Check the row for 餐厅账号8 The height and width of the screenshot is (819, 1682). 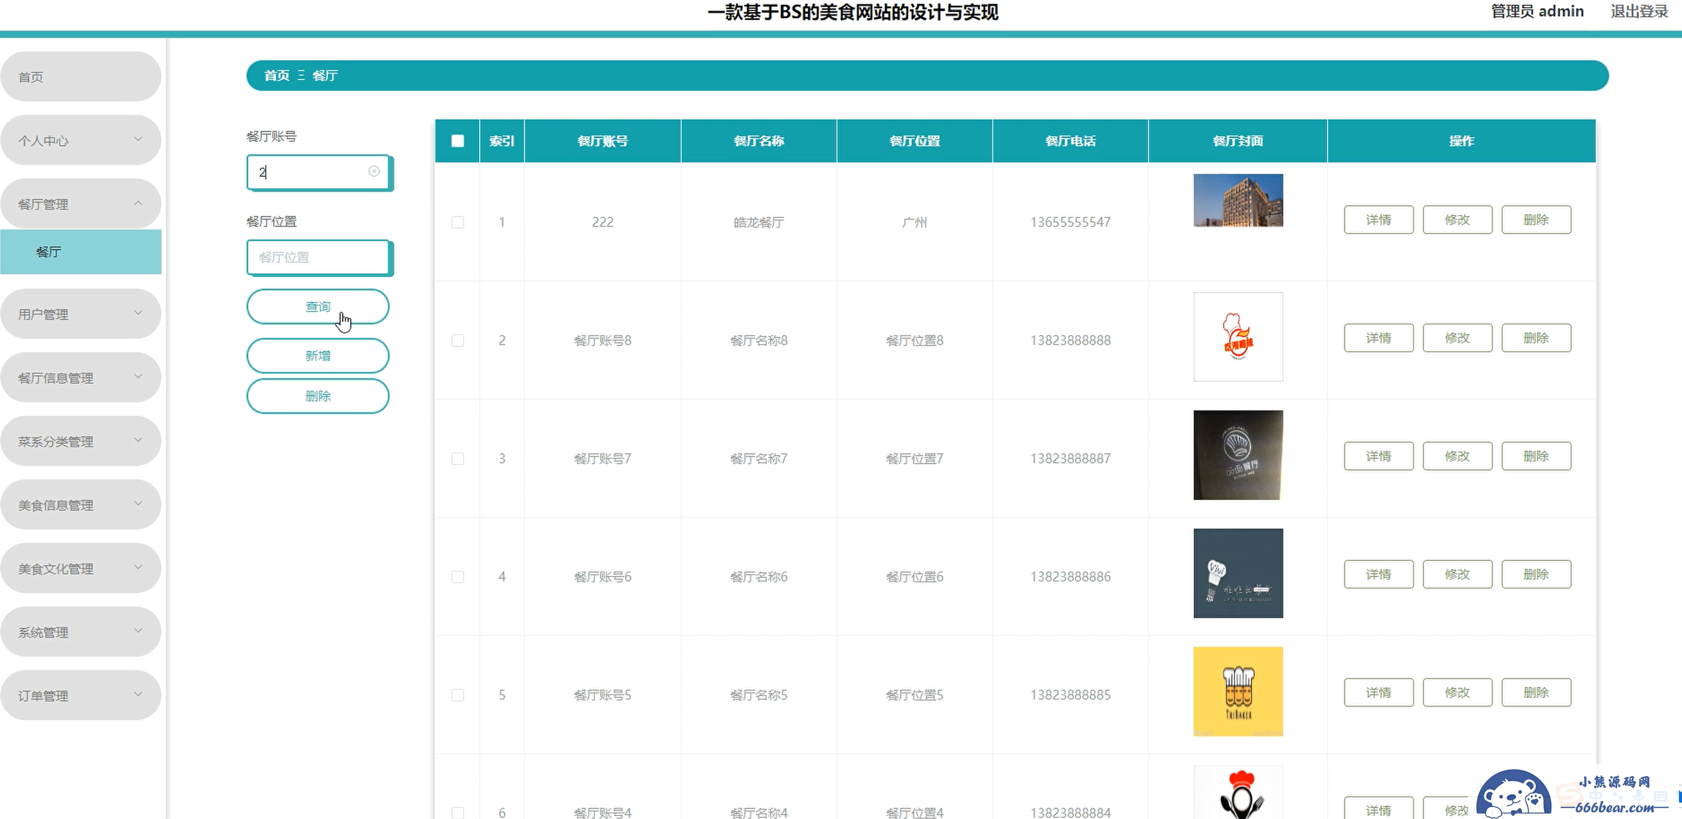(x=458, y=341)
